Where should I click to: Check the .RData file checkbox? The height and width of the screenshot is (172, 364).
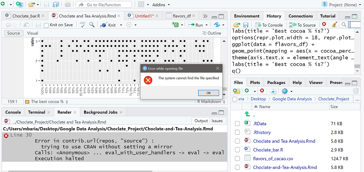pos(237,124)
